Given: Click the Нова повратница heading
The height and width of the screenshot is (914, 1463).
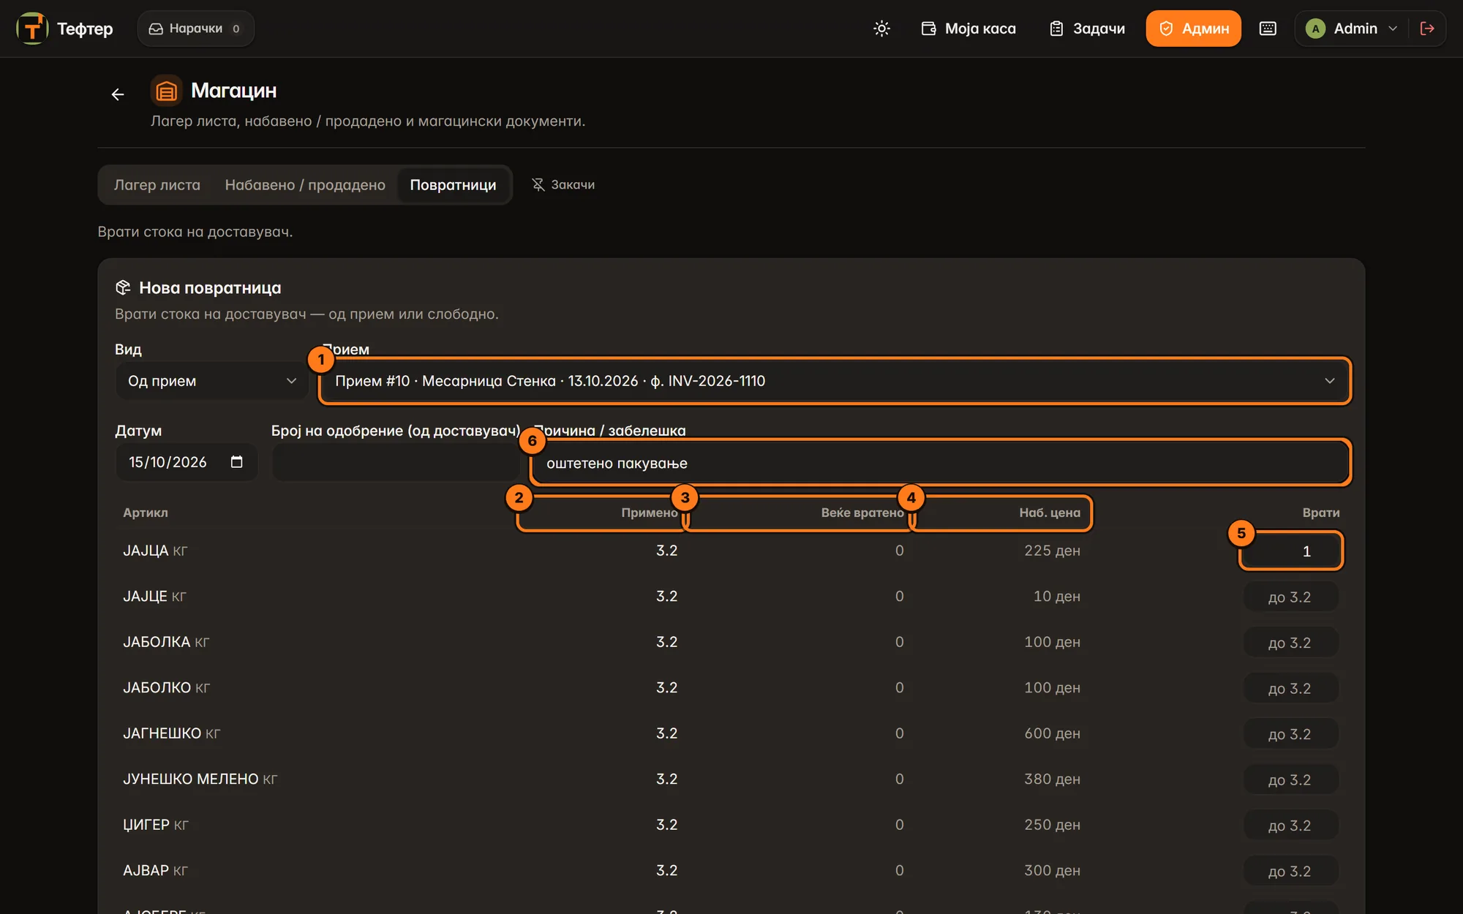Looking at the screenshot, I should 210,288.
